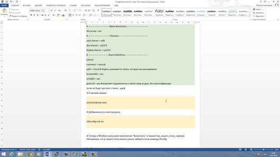Open the РЕЦЕНЗИРОВАНИЕ tab
Viewport: 280px width, 157px height.
[x=102, y=6]
